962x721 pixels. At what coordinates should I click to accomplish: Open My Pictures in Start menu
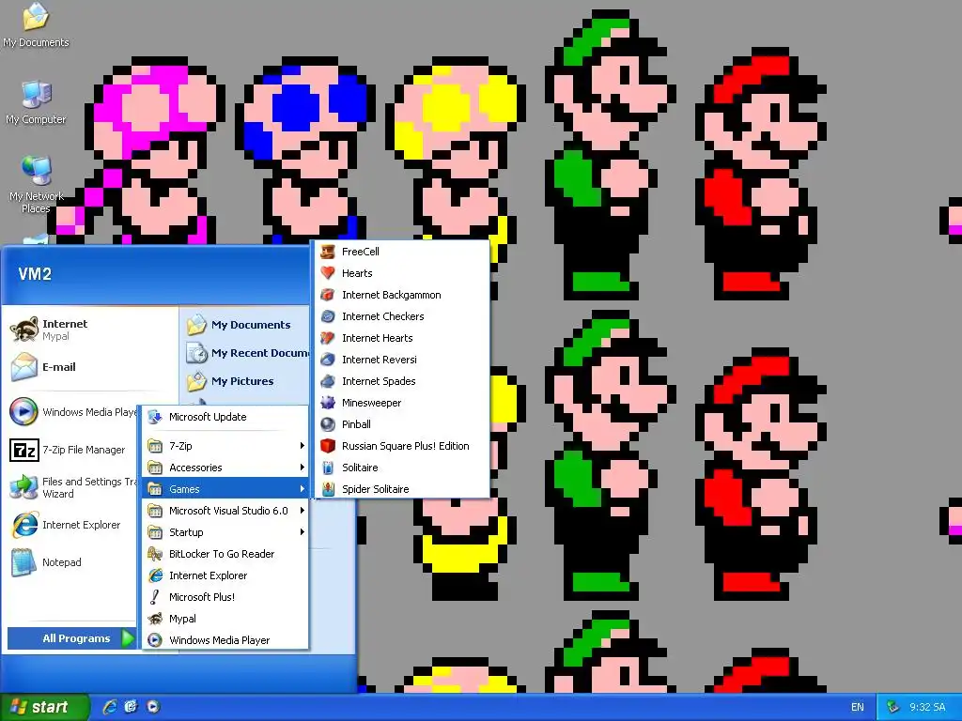pos(245,381)
